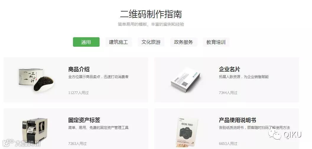Click the 7344人用过 usage count
This screenshot has height=149, width=312.
(228, 93)
